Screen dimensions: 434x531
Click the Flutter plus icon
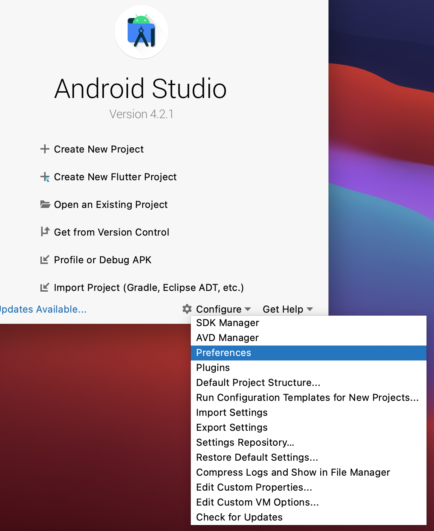pyautogui.click(x=45, y=177)
